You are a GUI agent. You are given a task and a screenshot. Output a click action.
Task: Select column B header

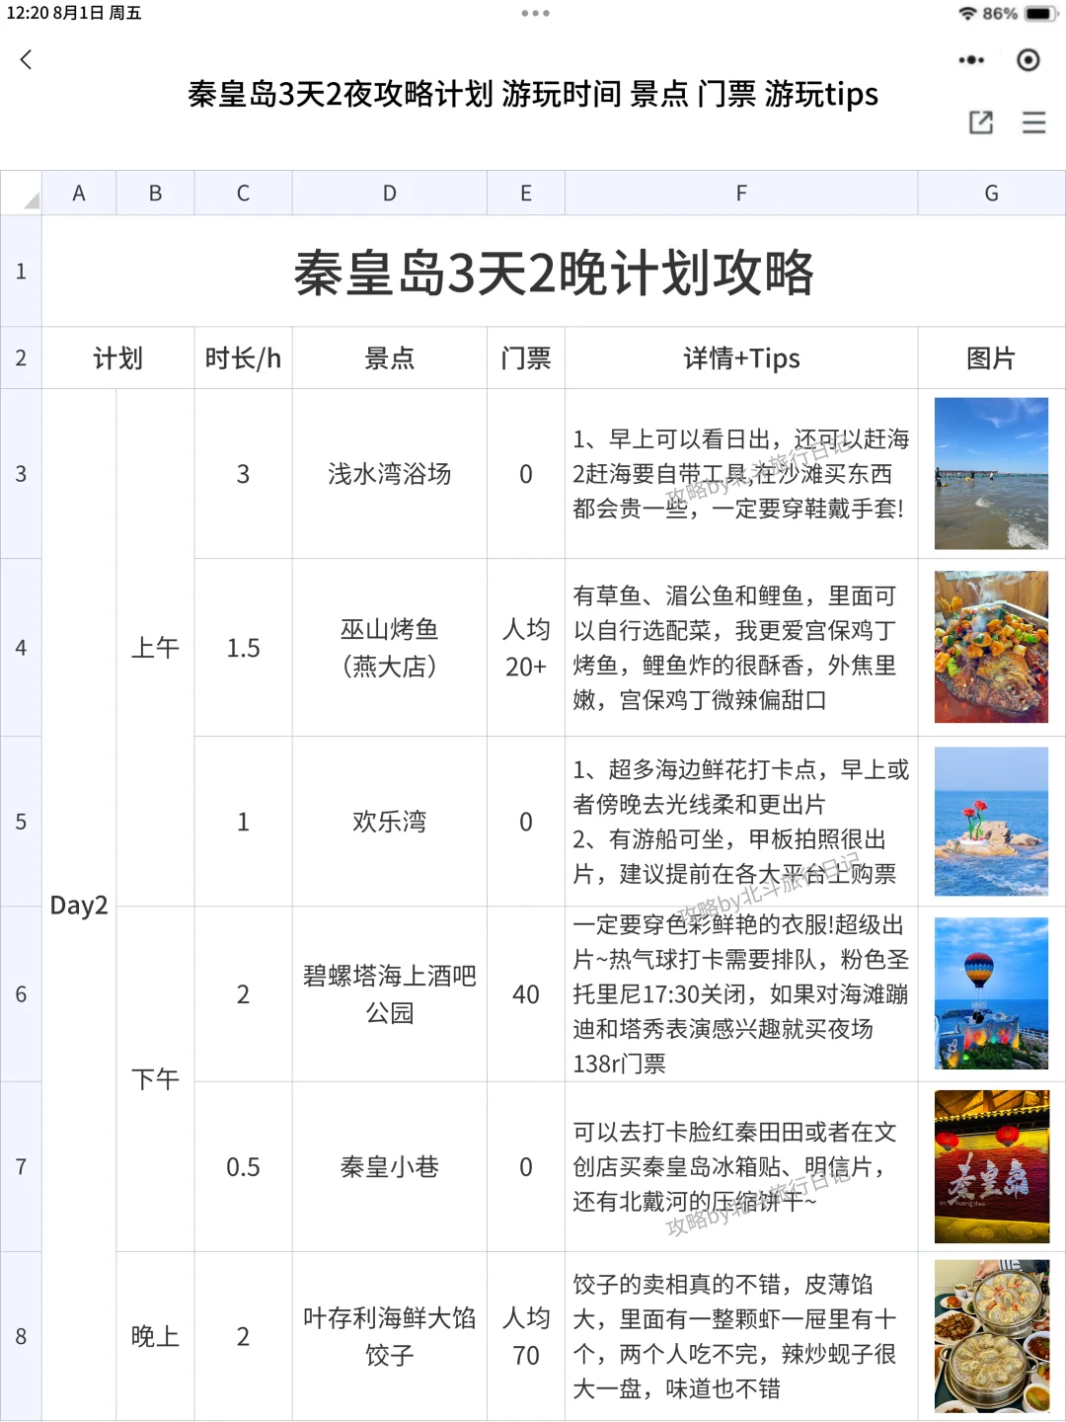pos(155,194)
